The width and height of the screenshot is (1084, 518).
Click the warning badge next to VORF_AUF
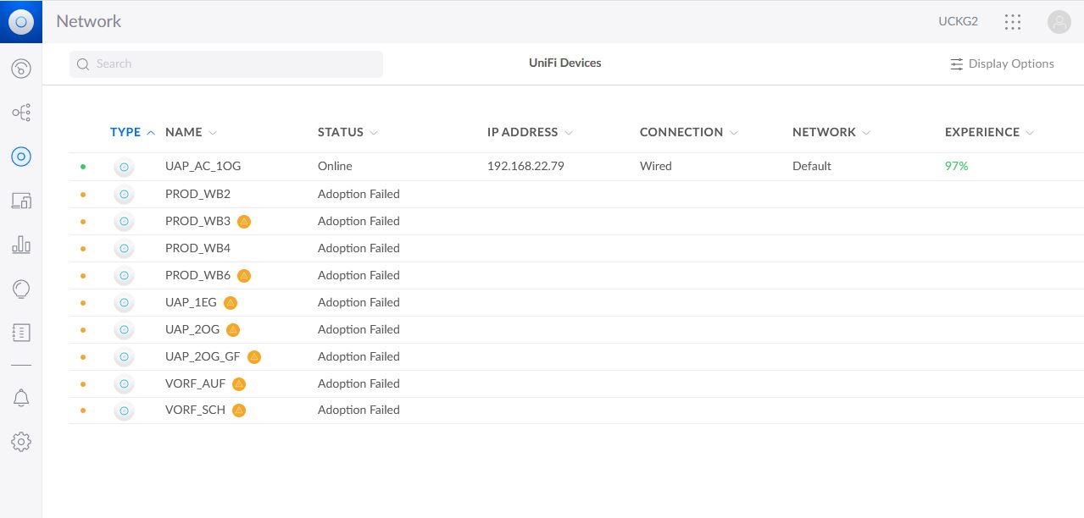point(239,383)
